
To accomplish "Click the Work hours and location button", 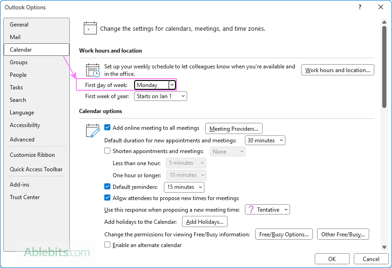I will click(338, 70).
